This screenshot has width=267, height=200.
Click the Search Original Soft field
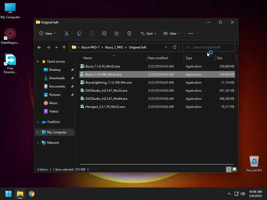(209, 47)
